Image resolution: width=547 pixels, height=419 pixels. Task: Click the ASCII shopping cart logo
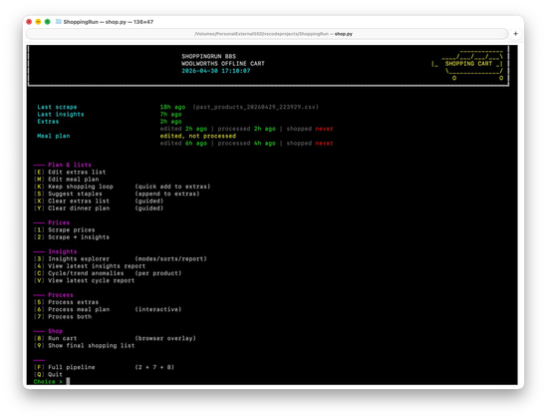pyautogui.click(x=467, y=65)
